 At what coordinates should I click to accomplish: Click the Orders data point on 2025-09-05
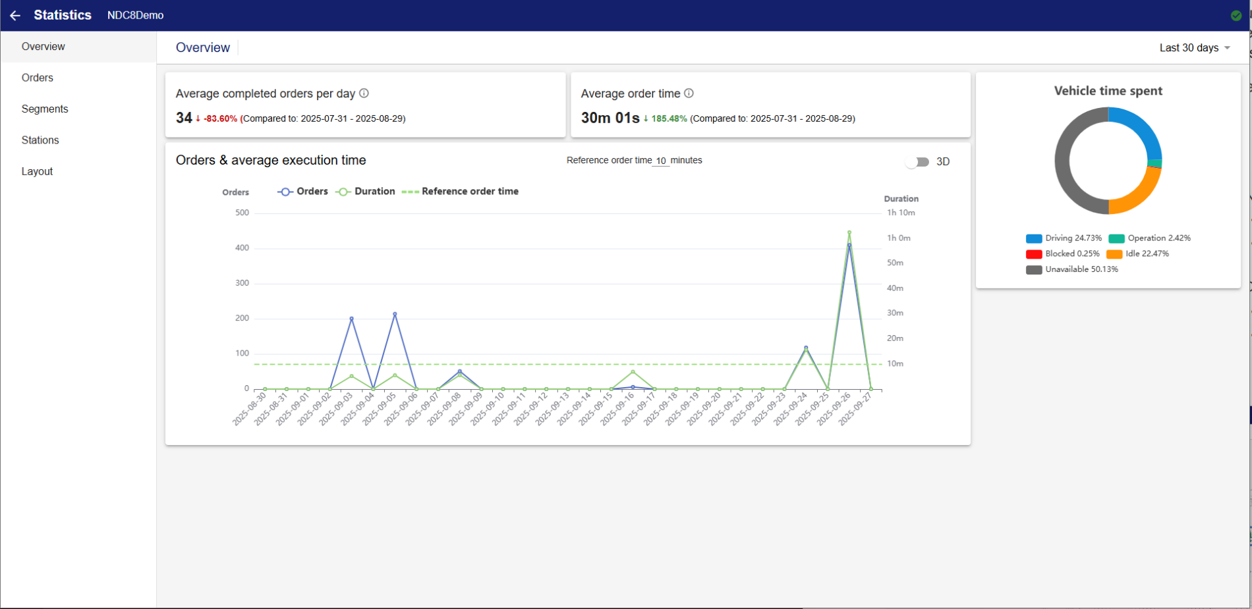tap(395, 314)
